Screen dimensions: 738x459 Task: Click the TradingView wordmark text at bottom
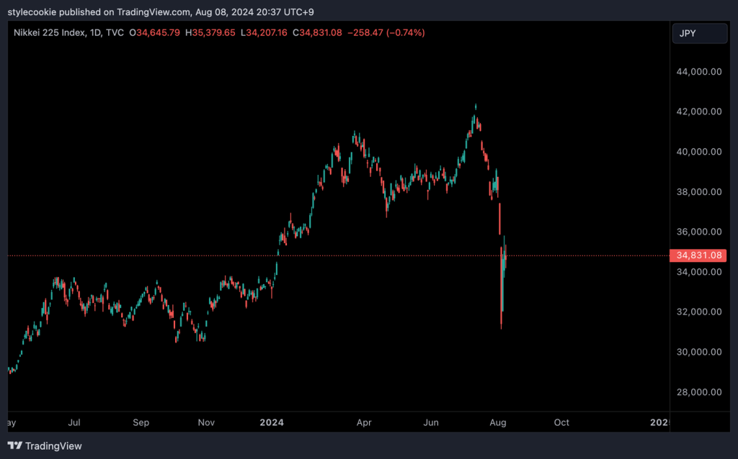coord(53,446)
